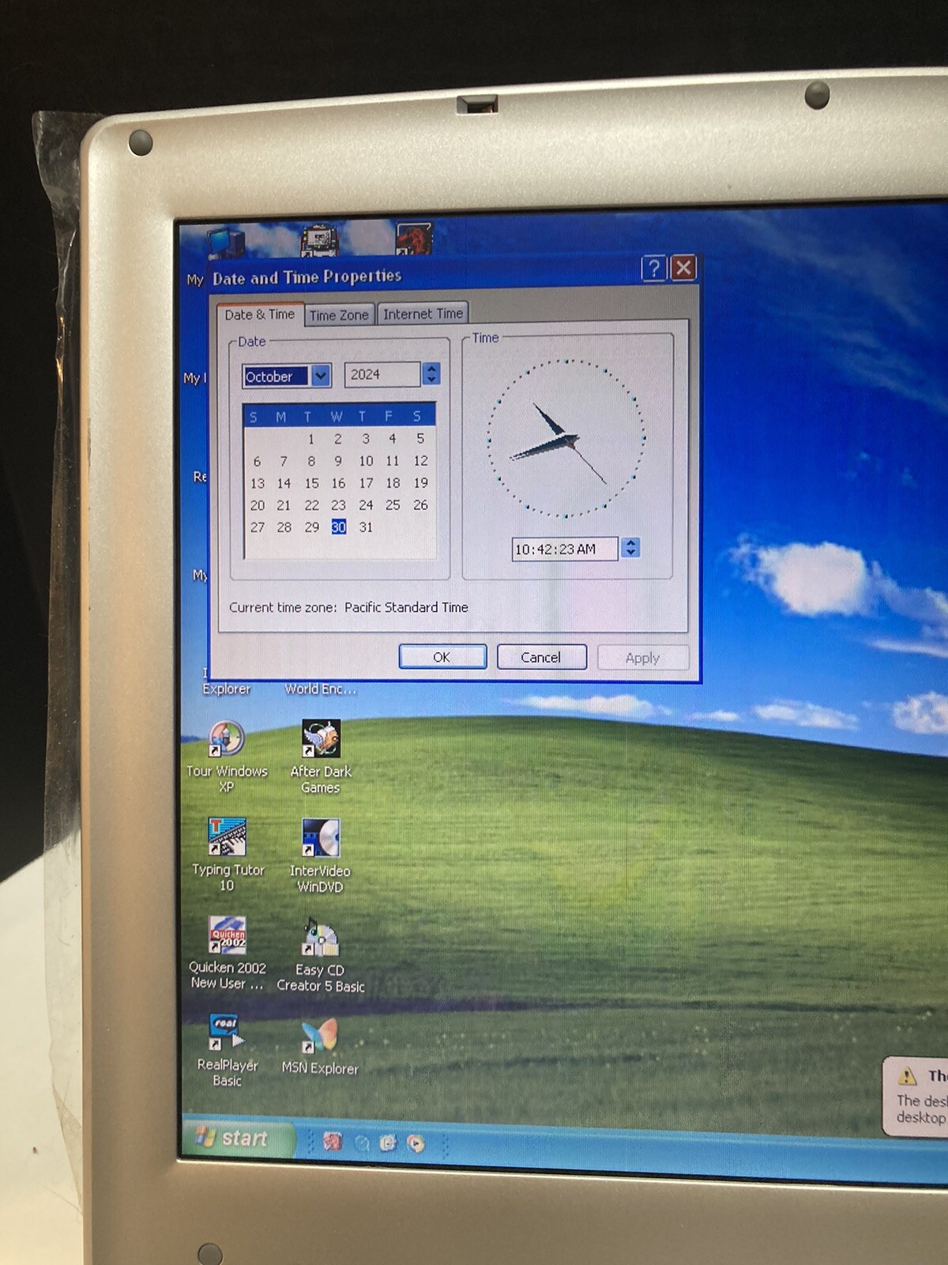The width and height of the screenshot is (948, 1265).
Task: Select October 23 in the calendar
Action: click(338, 505)
